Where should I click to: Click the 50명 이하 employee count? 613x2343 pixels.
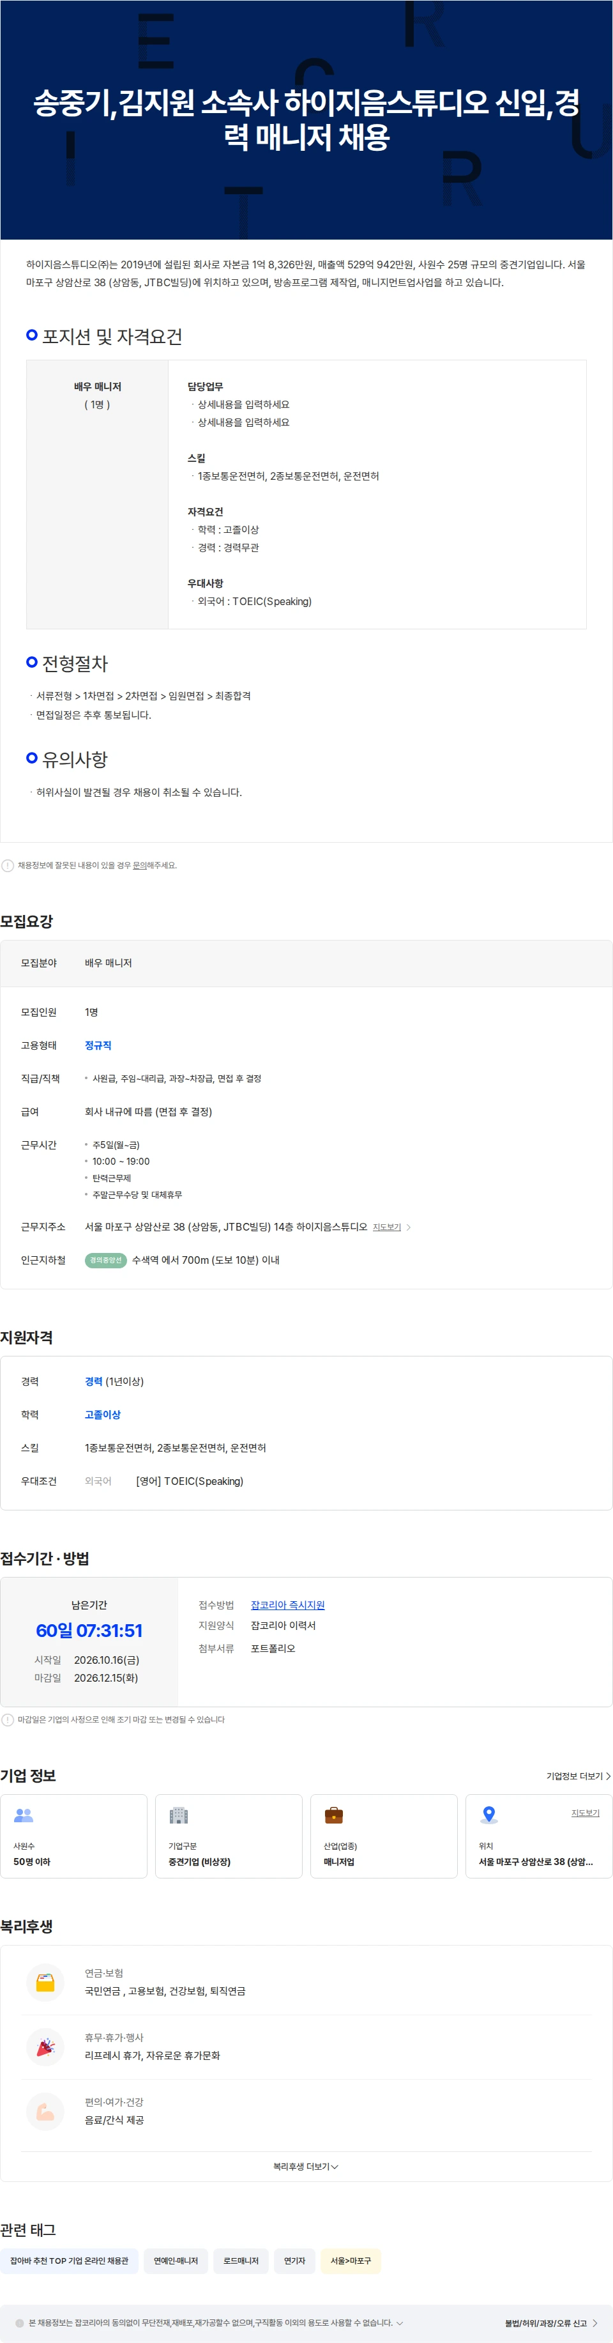pos(32,1862)
